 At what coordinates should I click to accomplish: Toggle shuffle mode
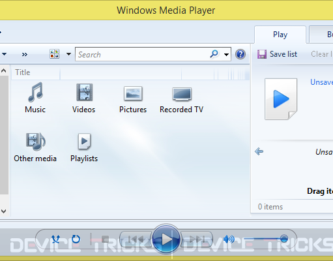[x=56, y=239]
